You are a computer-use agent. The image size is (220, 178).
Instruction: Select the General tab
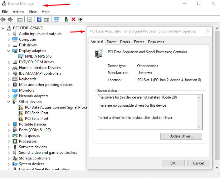pyautogui.click(x=97, y=41)
